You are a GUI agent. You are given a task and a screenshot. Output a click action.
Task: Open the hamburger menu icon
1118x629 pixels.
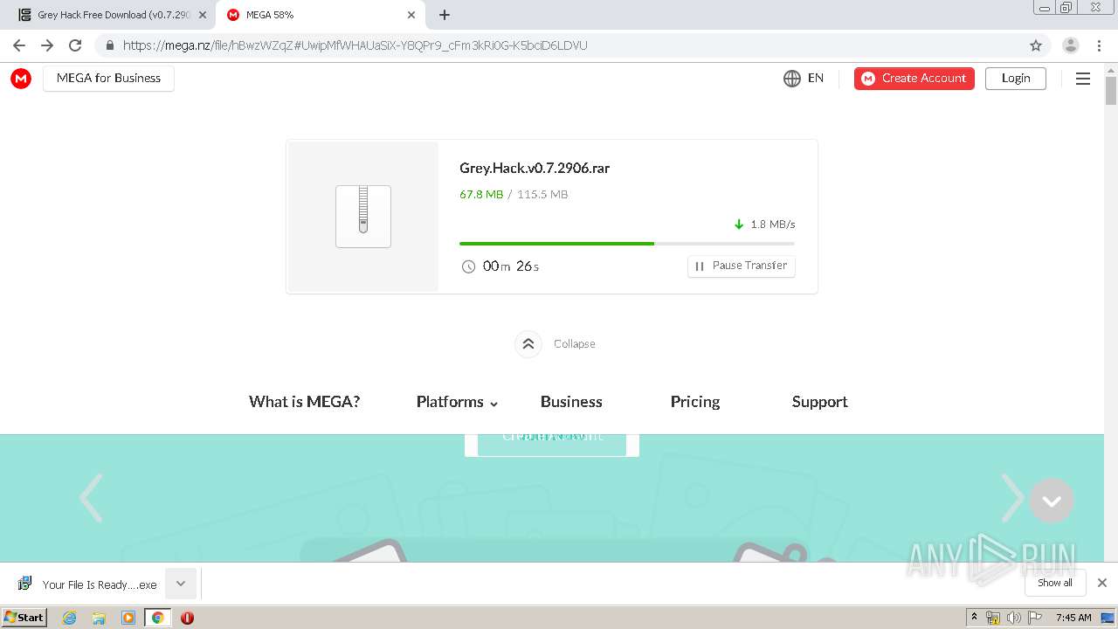pyautogui.click(x=1082, y=79)
